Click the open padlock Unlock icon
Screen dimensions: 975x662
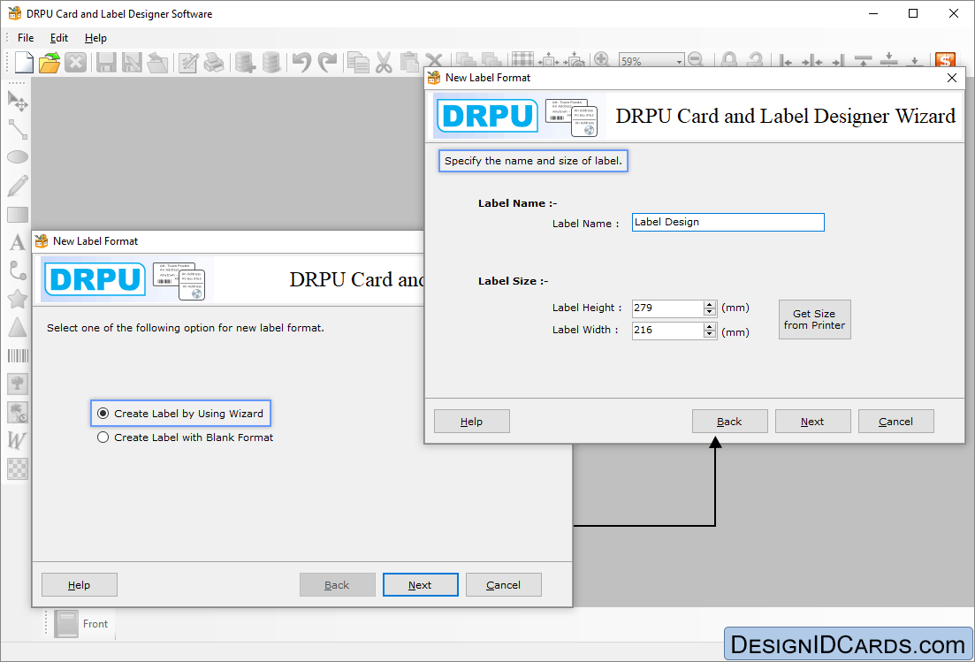[x=755, y=60]
